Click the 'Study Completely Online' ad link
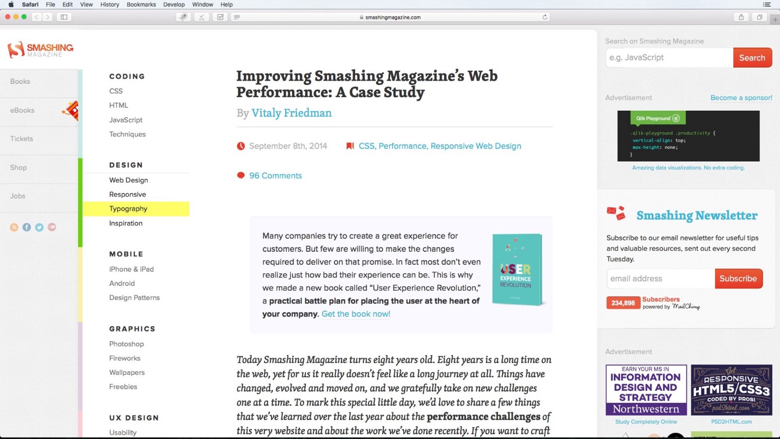The height and width of the screenshot is (439, 780). pyautogui.click(x=646, y=422)
